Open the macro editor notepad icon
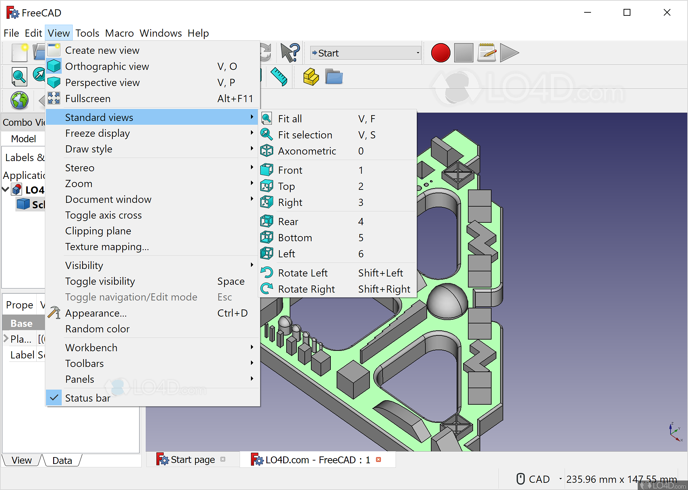The width and height of the screenshot is (688, 490). click(x=487, y=53)
